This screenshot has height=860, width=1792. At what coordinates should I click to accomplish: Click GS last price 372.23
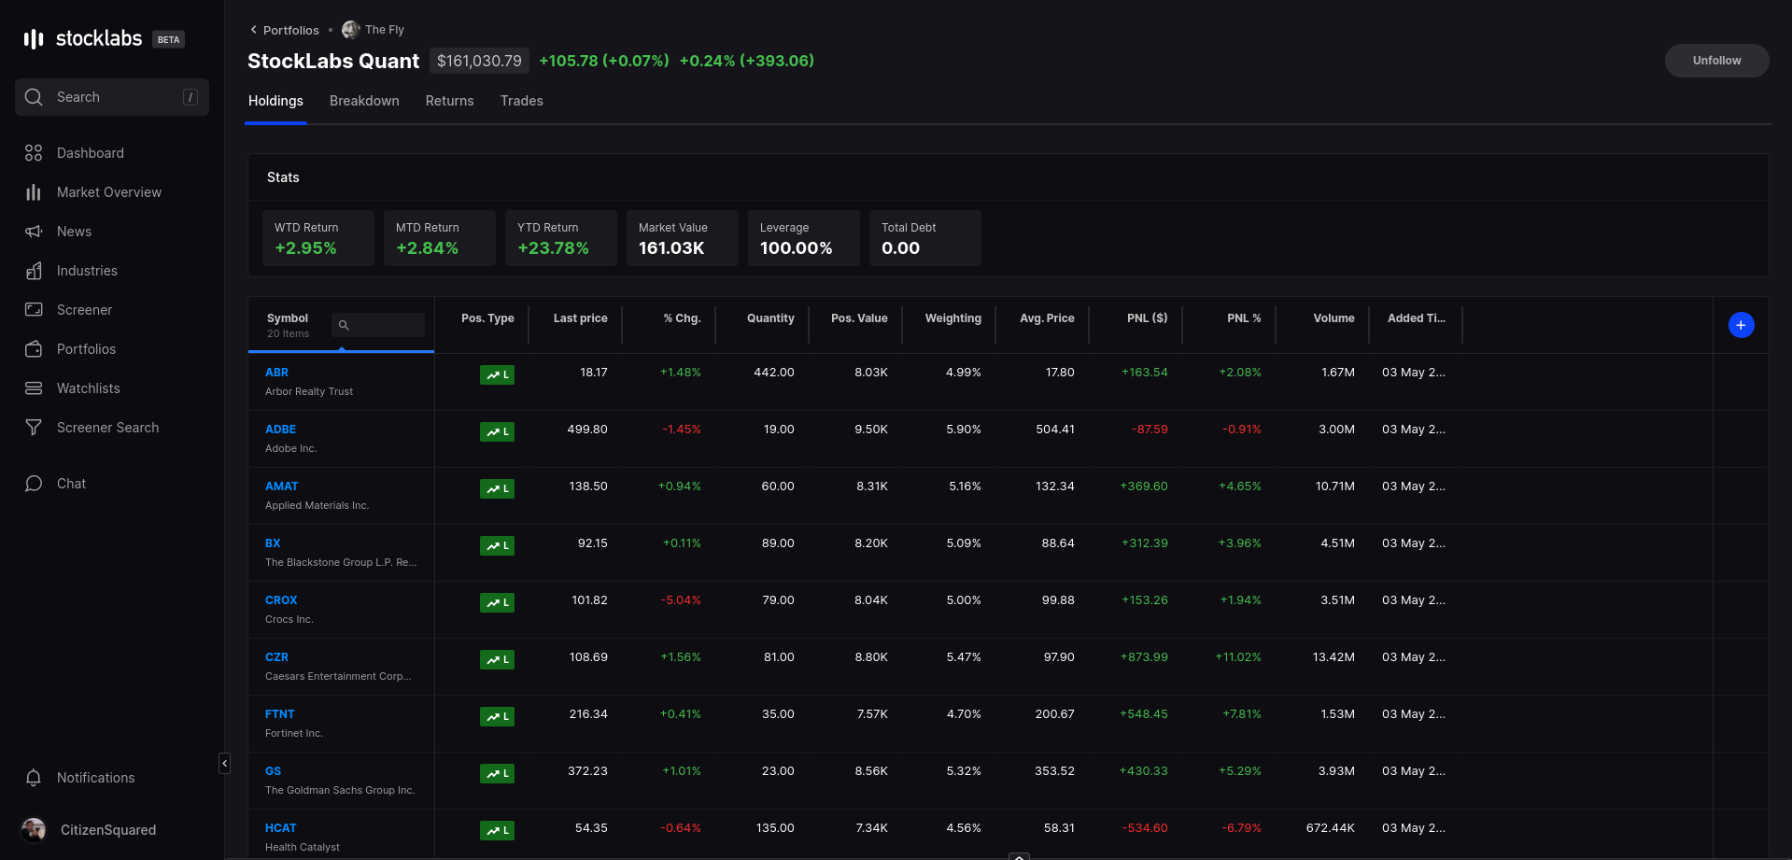pyautogui.click(x=587, y=771)
